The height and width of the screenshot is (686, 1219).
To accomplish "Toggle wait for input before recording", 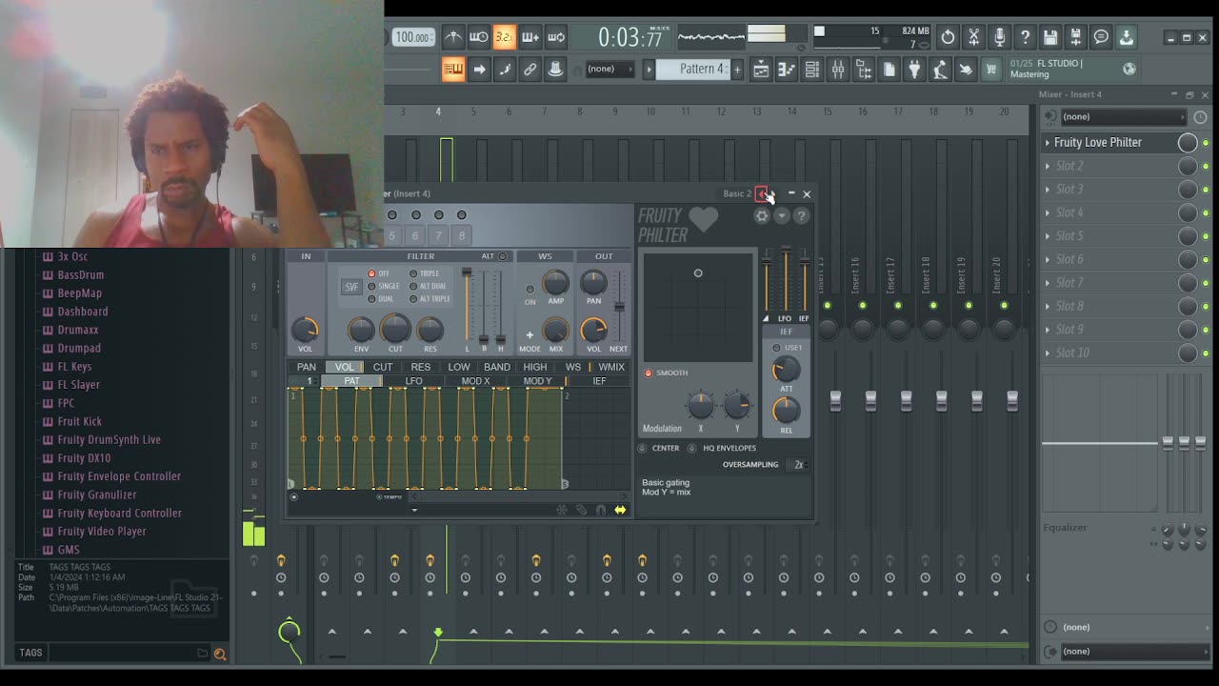I will coord(479,37).
